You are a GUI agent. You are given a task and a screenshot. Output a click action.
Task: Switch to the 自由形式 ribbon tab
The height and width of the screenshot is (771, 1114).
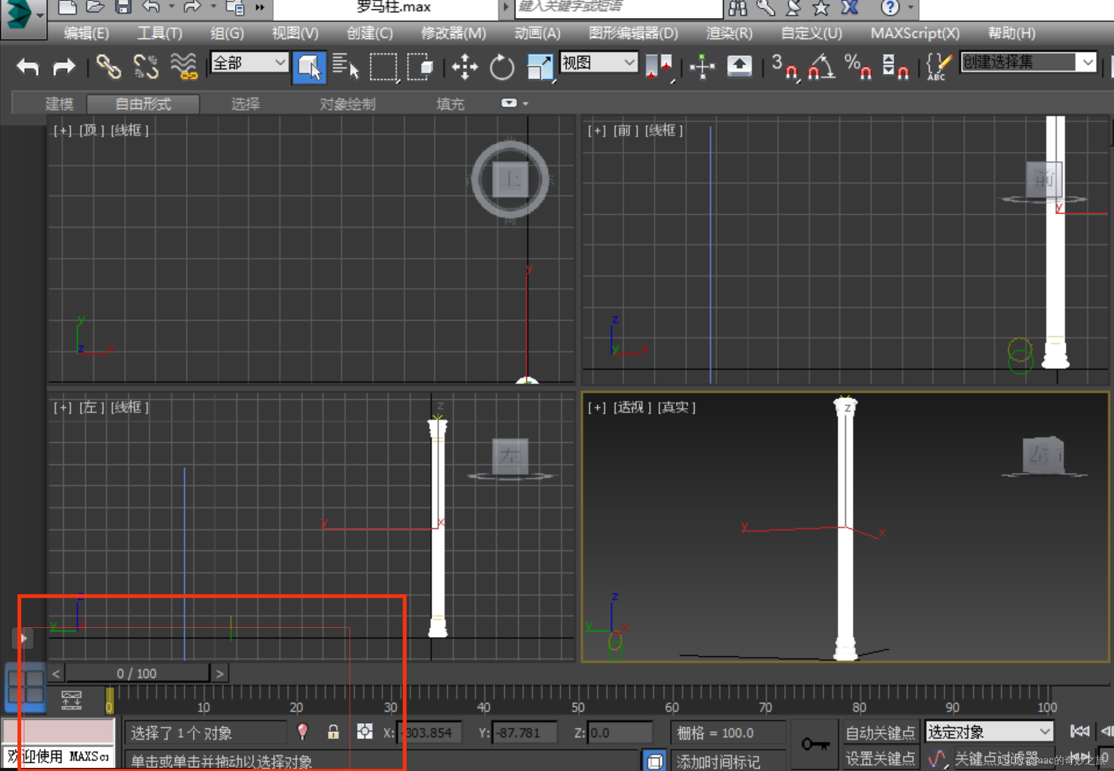[143, 104]
